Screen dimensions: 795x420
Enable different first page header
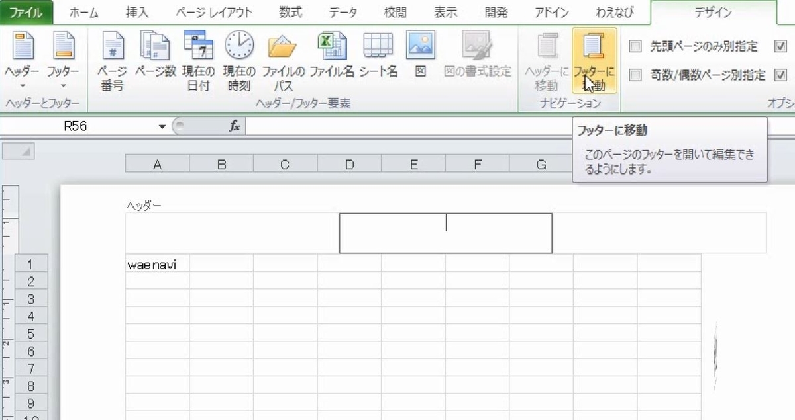(x=635, y=46)
